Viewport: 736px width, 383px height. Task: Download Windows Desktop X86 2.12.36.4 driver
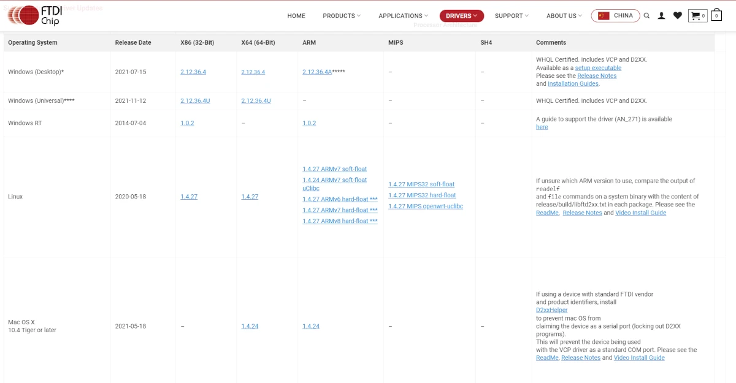193,72
